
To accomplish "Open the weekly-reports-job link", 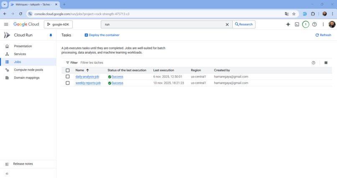I will (88, 83).
